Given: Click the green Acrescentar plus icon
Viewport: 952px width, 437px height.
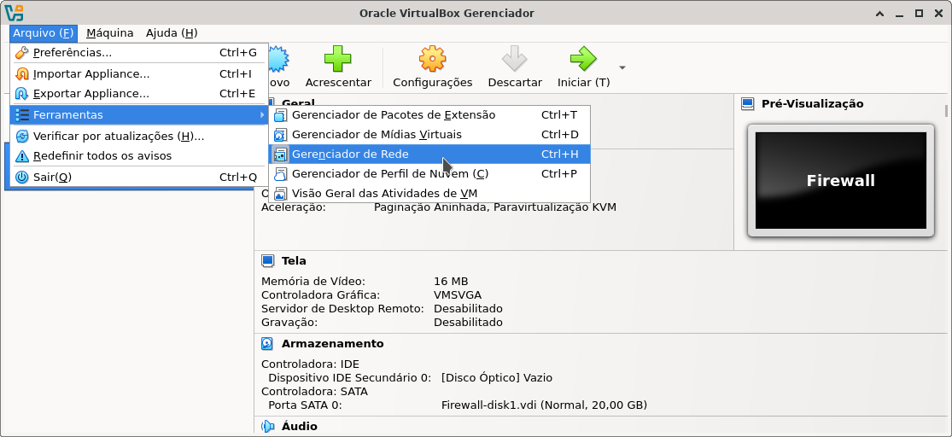Looking at the screenshot, I should (x=337, y=59).
